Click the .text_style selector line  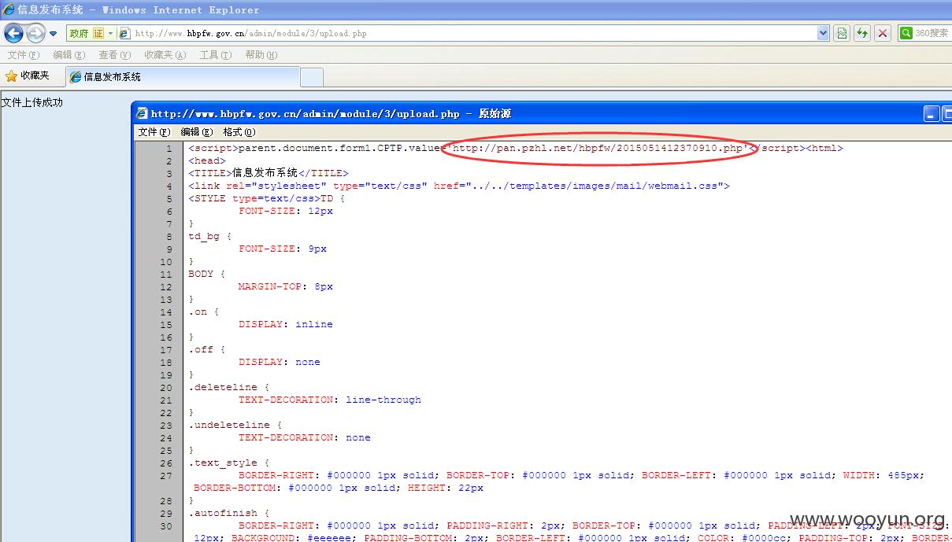click(x=228, y=463)
